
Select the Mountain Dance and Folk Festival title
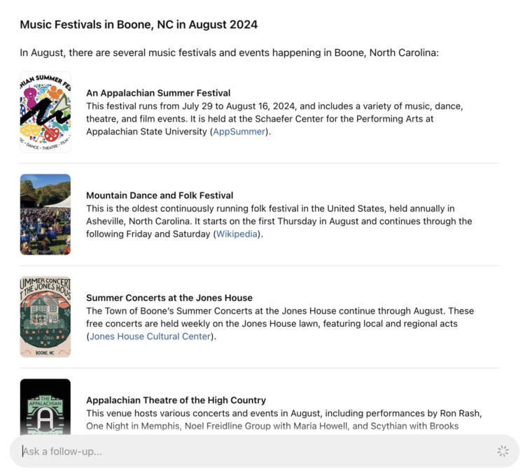coord(160,195)
